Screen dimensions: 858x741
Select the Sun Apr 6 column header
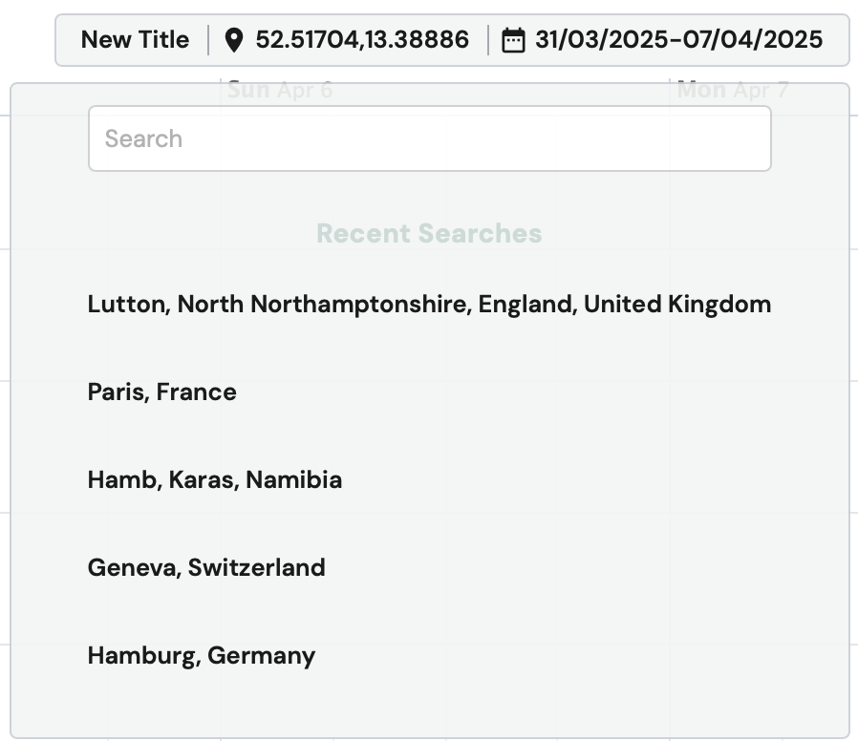[x=280, y=89]
